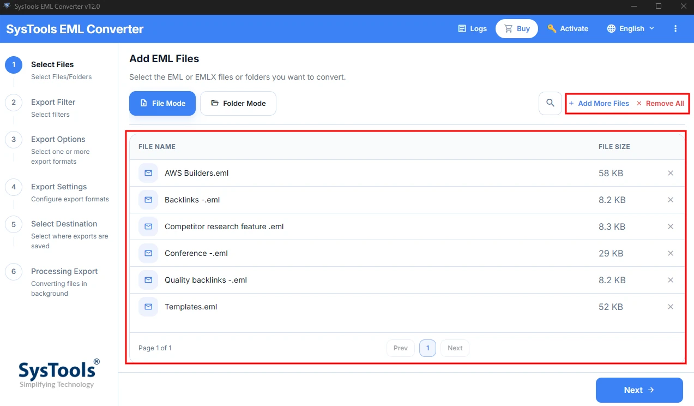Click the 29 KB file size
694x406 pixels.
(611, 253)
